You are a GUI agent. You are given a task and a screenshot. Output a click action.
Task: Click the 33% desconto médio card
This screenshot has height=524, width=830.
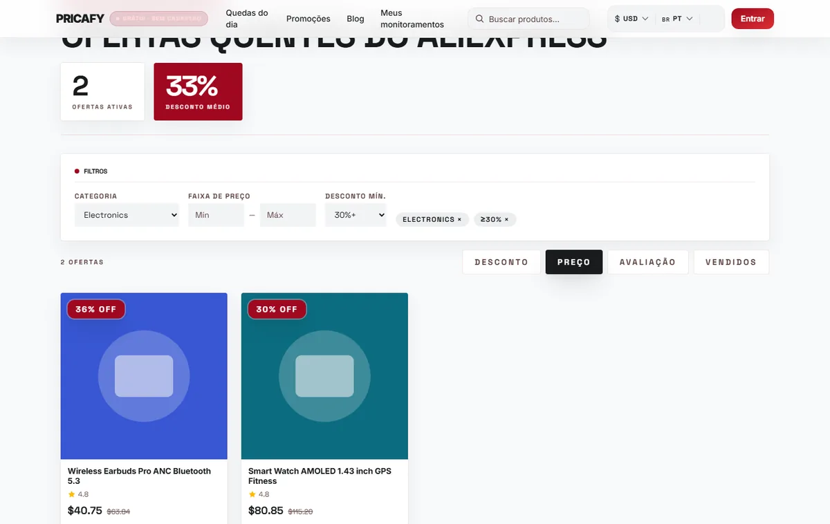(198, 91)
